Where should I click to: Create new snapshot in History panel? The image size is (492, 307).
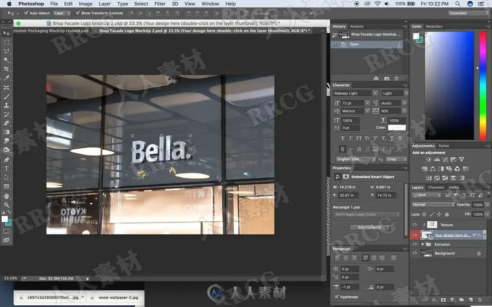[x=387, y=78]
